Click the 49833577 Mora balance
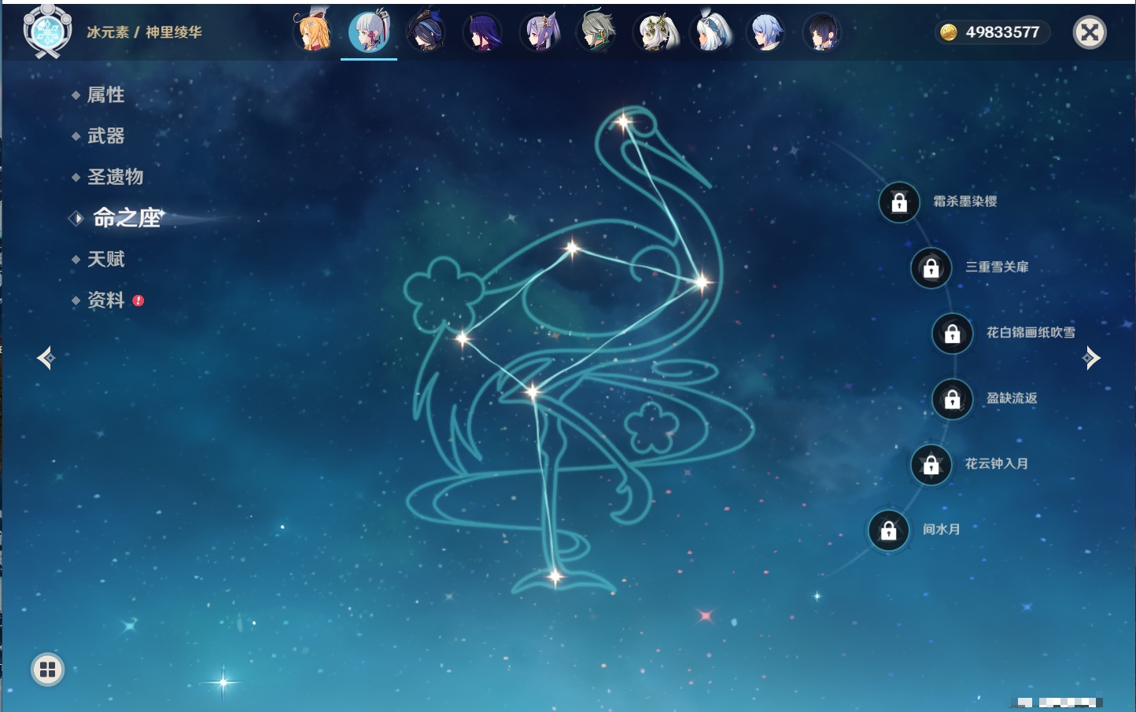Viewport: 1136px width, 712px height. click(x=1002, y=32)
